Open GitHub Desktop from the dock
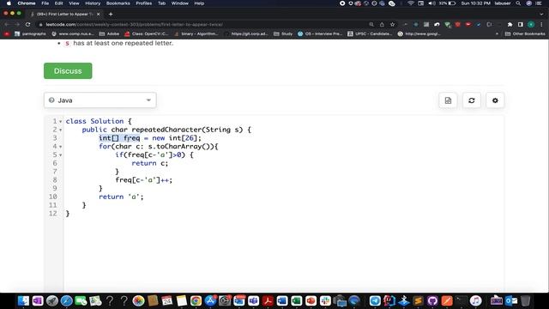This screenshot has height=309, width=549. tap(432, 300)
